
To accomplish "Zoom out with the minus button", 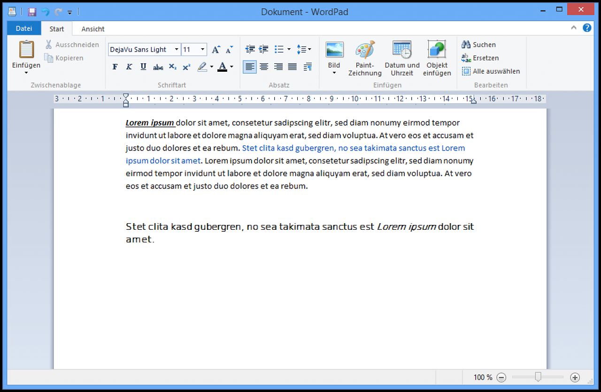I will pyautogui.click(x=501, y=377).
